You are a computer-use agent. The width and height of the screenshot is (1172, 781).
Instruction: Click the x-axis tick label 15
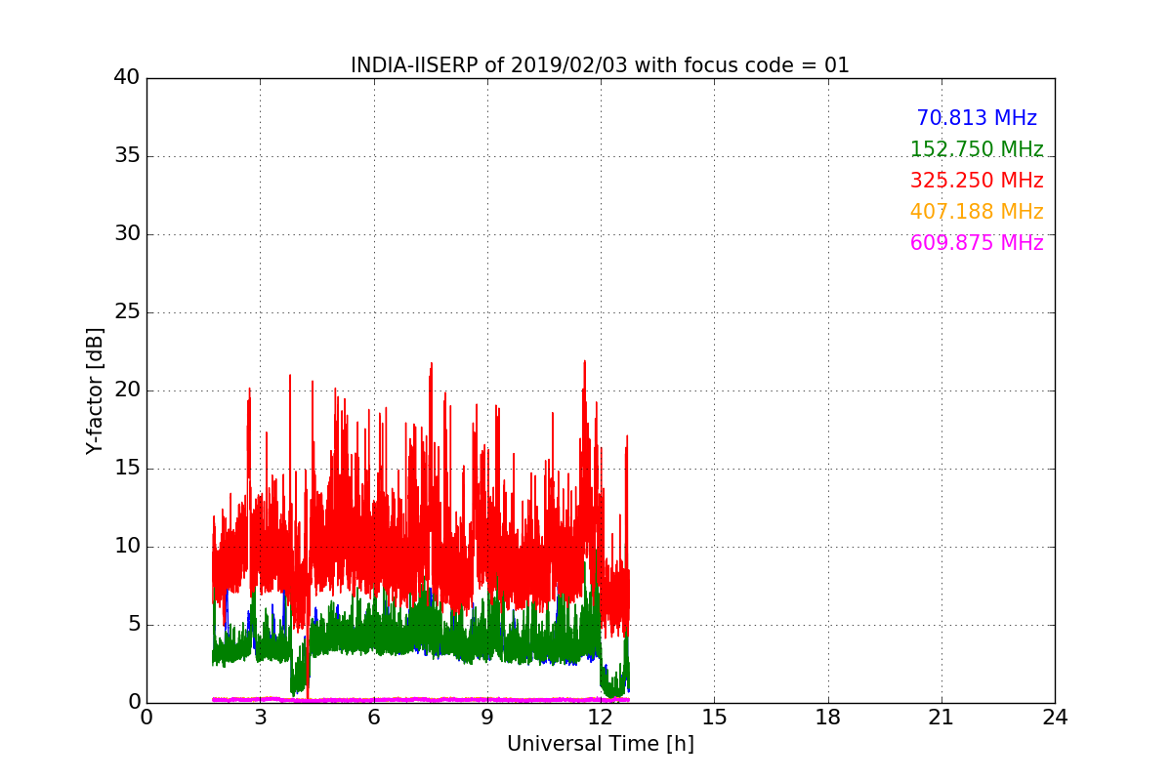[x=714, y=717]
